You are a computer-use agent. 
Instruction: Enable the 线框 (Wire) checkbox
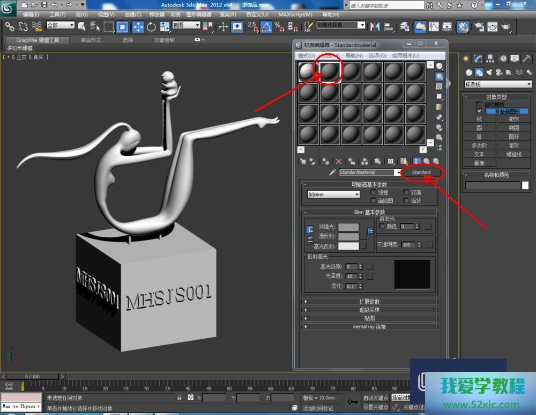point(373,192)
